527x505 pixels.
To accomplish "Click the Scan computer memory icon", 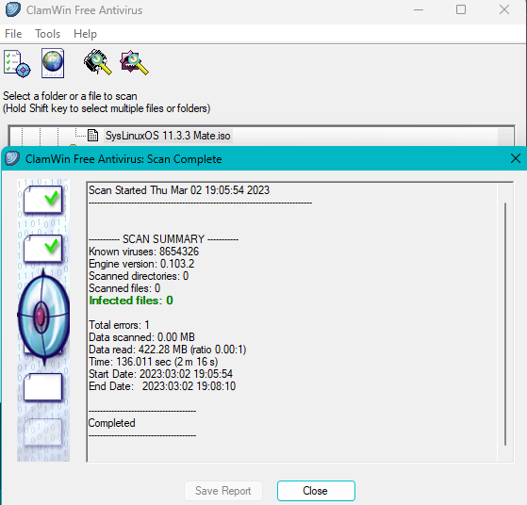I will tap(97, 62).
